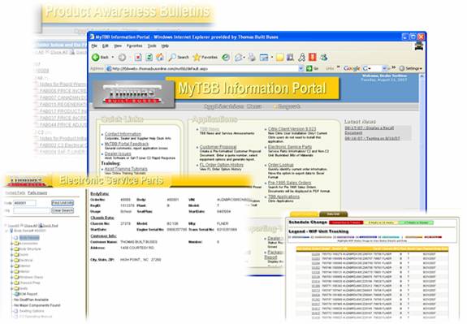467x324 pixels.
Task: Open the address bar dropdown arrow
Action: (x=301, y=68)
